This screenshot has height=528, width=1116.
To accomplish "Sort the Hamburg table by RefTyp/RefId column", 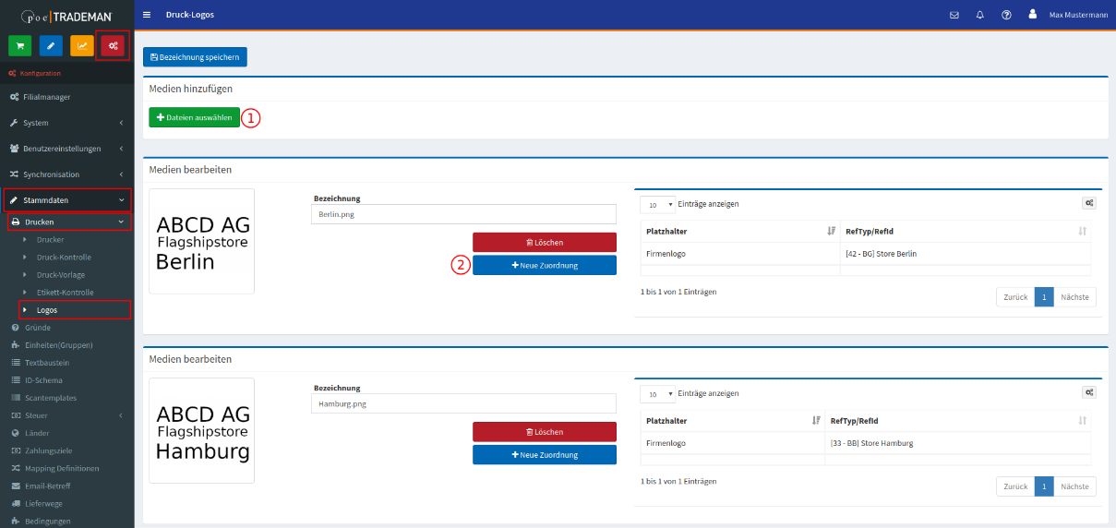I will (1082, 420).
